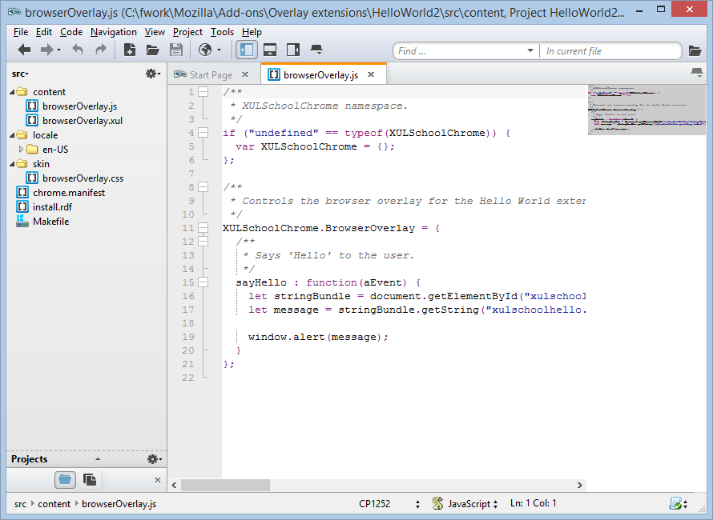This screenshot has height=520, width=713.
Task: Switch to the Start Page tab
Action: [210, 75]
